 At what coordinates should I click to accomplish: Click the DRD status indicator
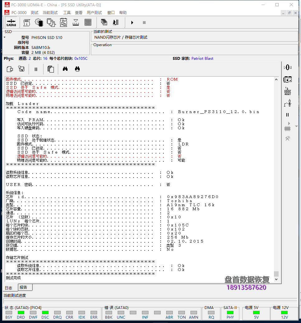pos(21,315)
